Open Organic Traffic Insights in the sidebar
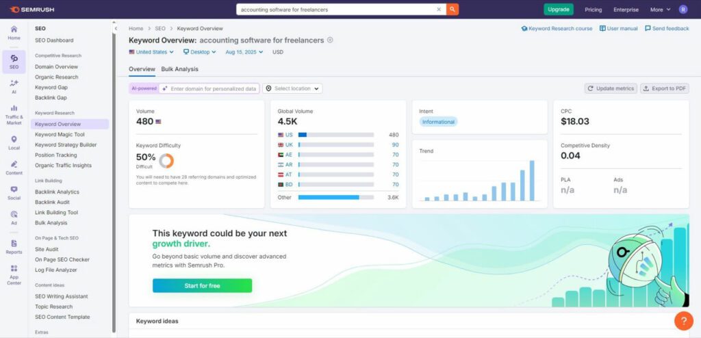The height and width of the screenshot is (338, 701). point(63,166)
